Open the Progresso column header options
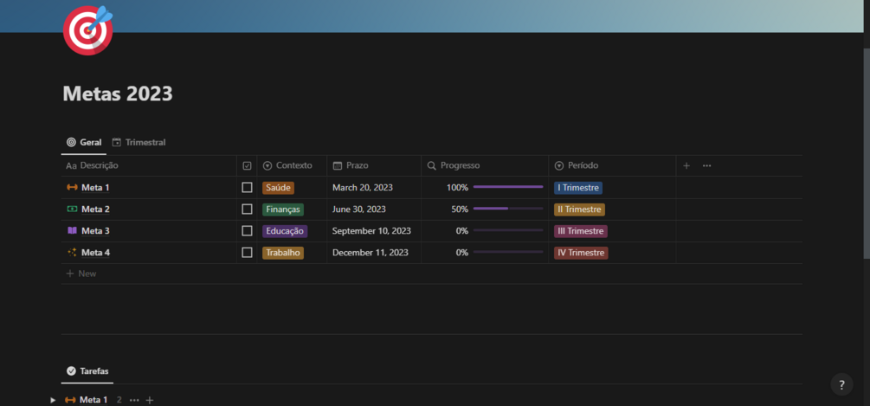Image resolution: width=870 pixels, height=406 pixels. 485,166
